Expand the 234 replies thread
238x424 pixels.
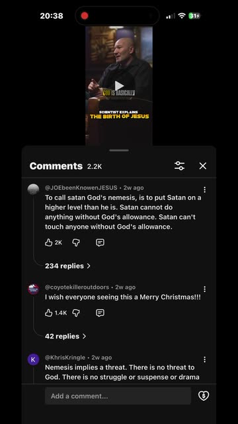[x=67, y=266]
